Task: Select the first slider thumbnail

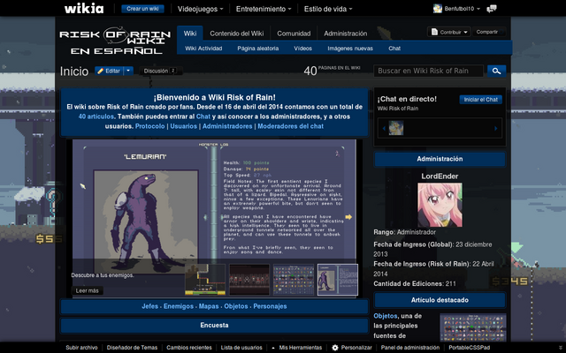Action: pos(205,280)
